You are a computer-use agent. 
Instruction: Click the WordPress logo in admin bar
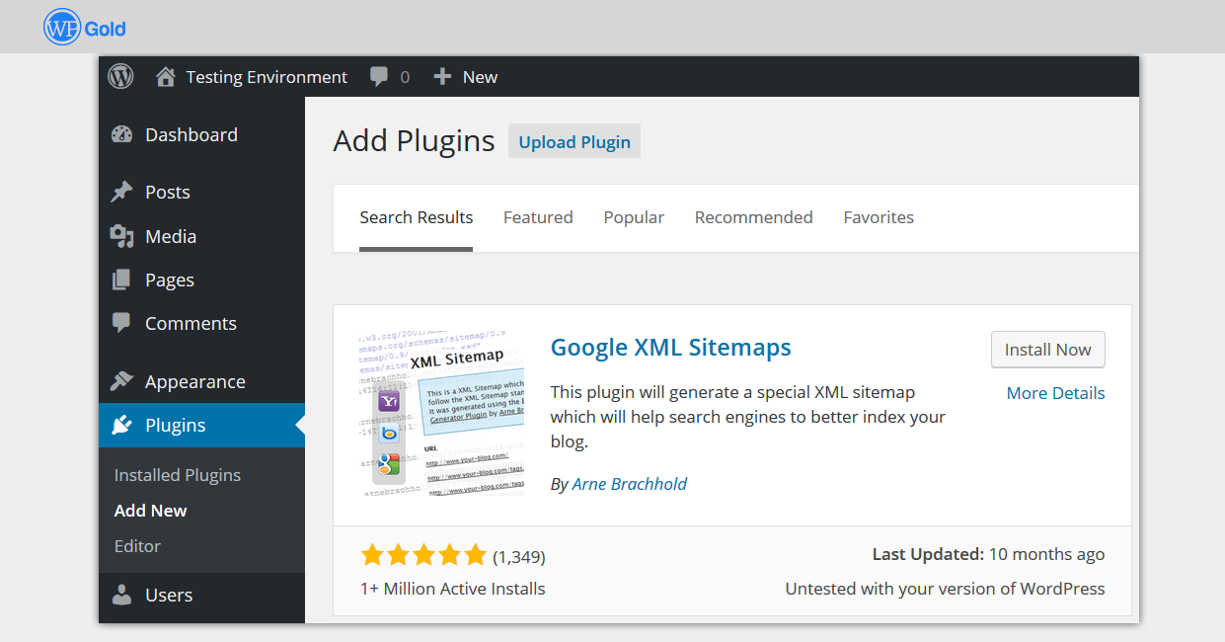[120, 77]
